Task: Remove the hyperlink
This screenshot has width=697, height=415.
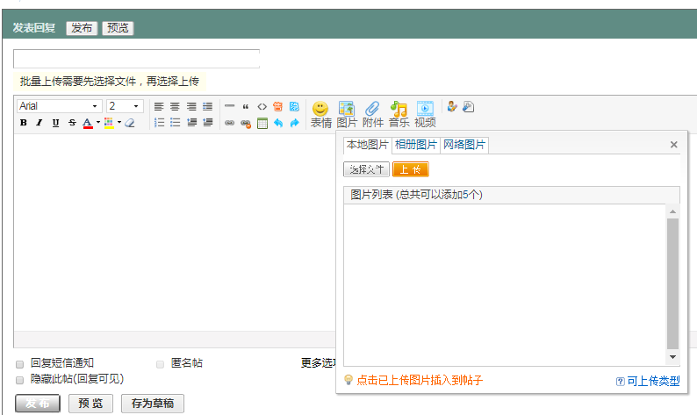Action: [246, 124]
